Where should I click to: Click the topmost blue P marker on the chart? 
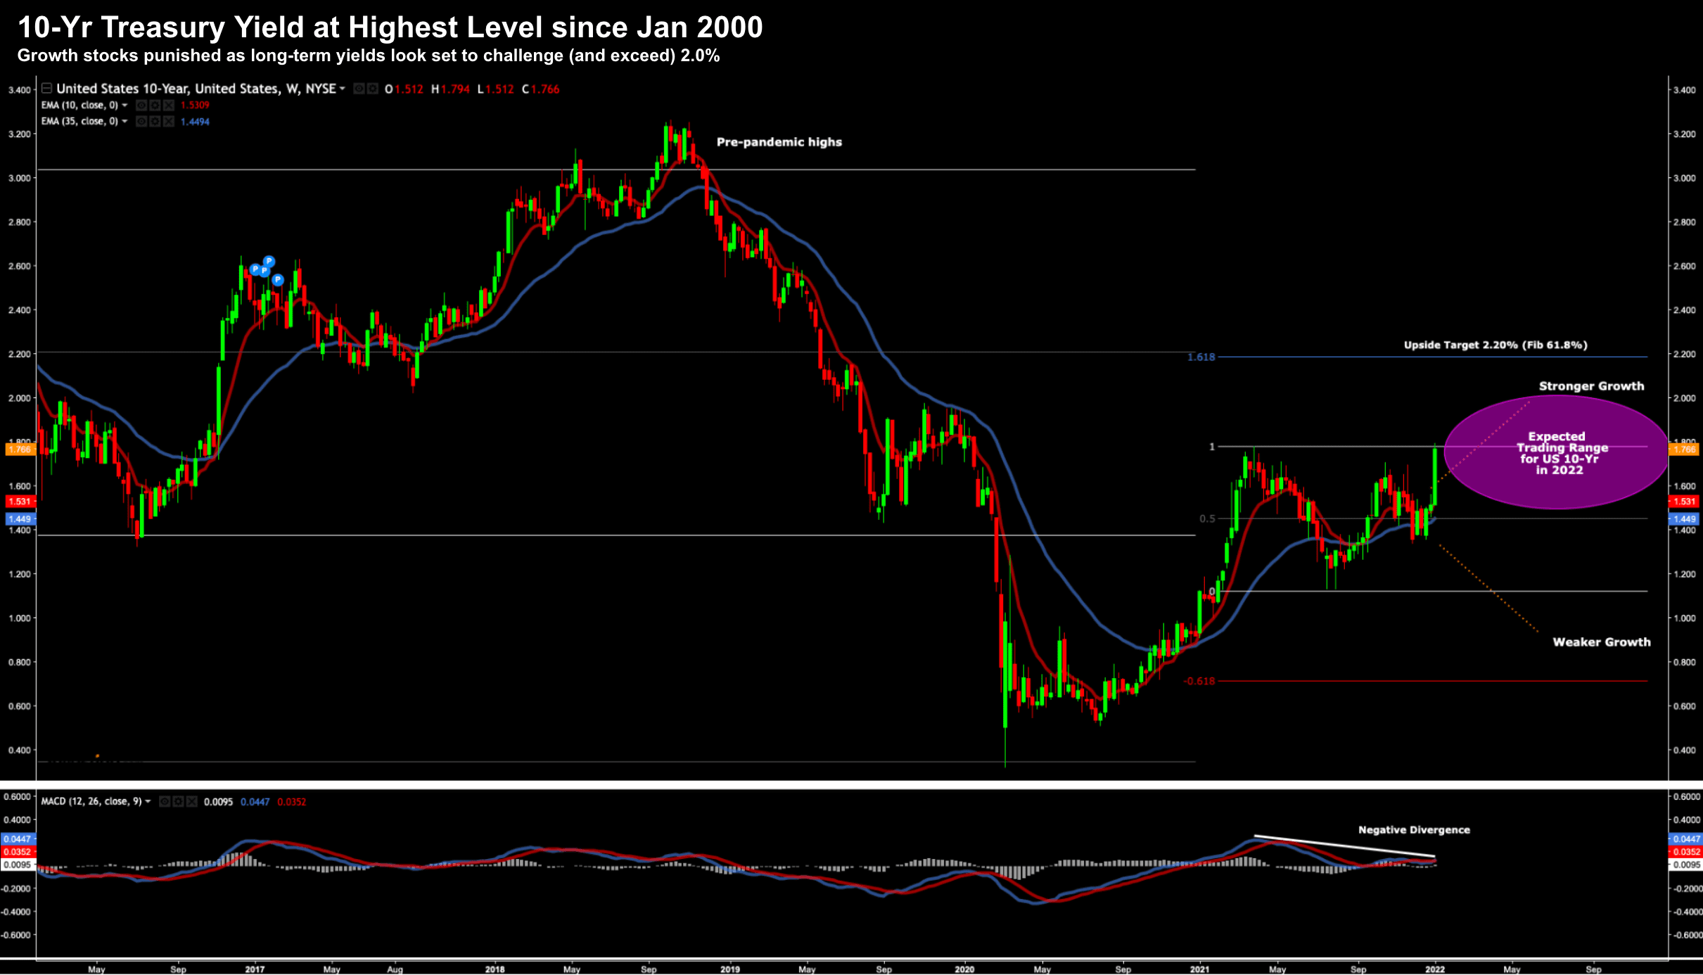point(269,261)
